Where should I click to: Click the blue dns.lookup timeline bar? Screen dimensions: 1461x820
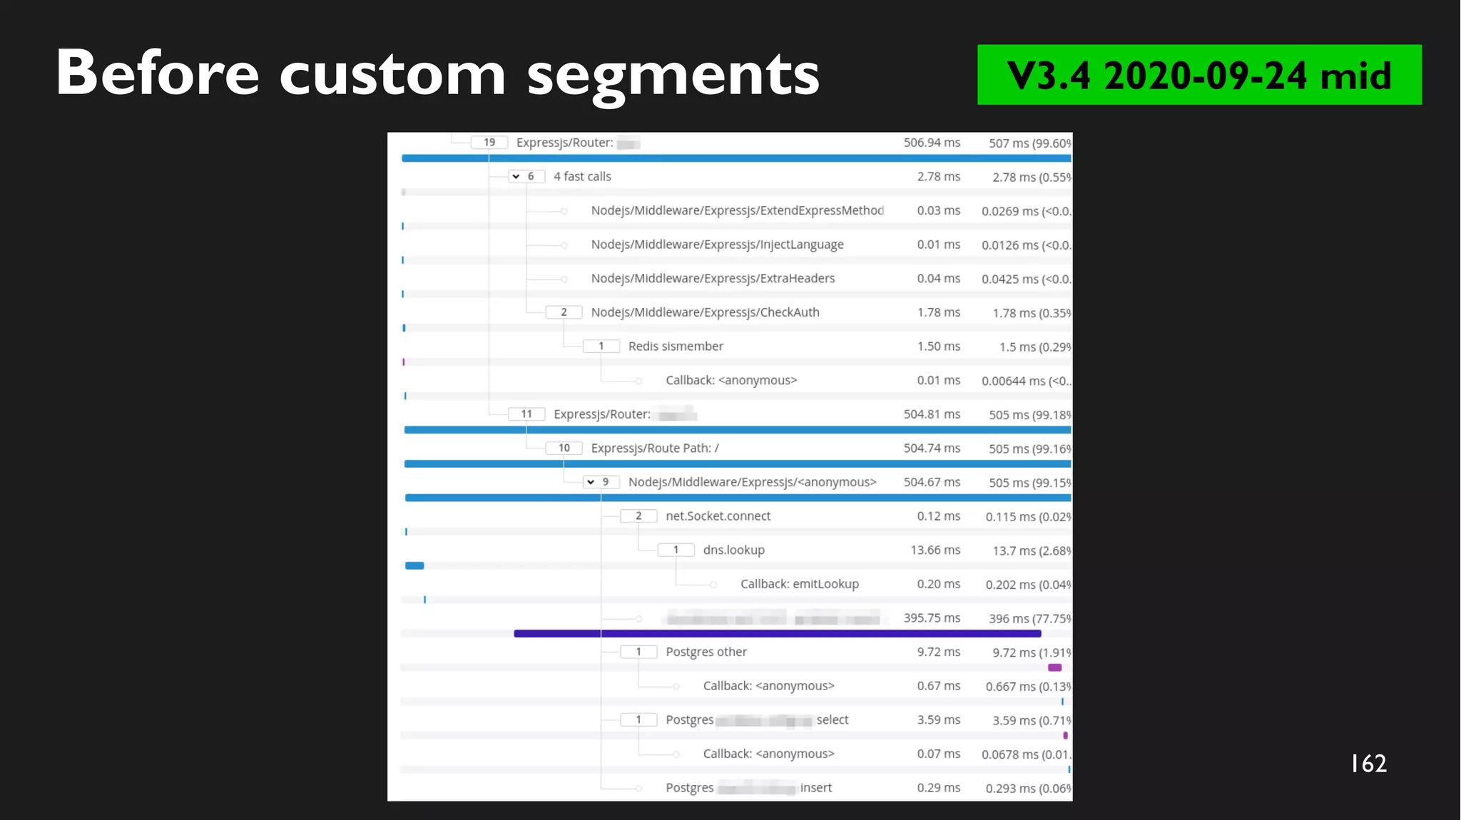tap(414, 565)
